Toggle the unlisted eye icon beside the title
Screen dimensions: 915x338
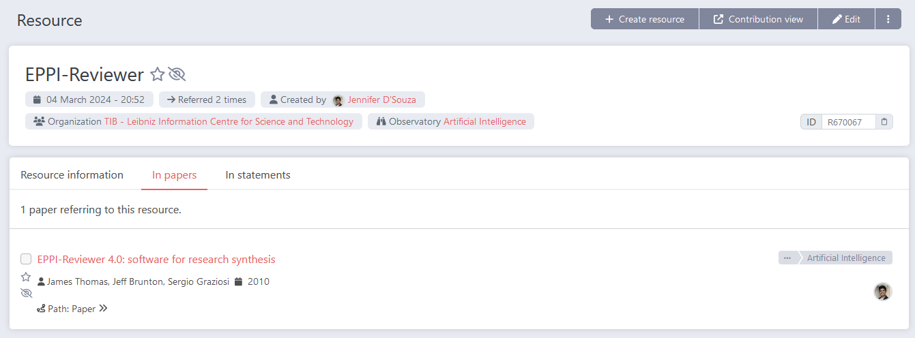coord(177,74)
